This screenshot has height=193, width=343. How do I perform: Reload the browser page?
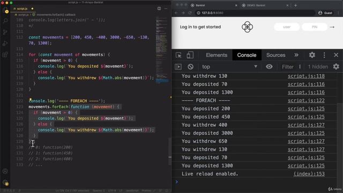point(190,13)
